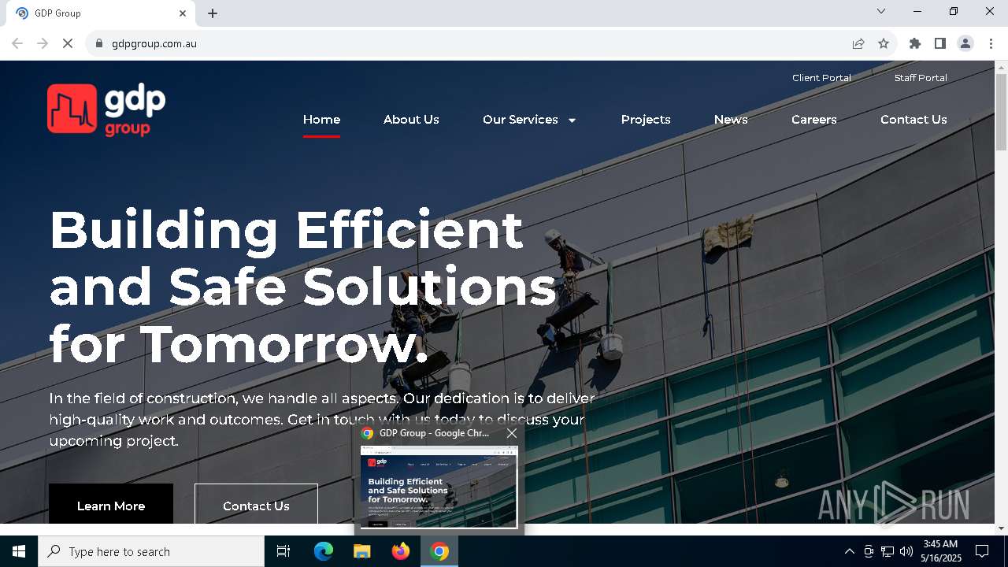Close the GDP Group tab
Screen dimensions: 1008x567
point(183,13)
